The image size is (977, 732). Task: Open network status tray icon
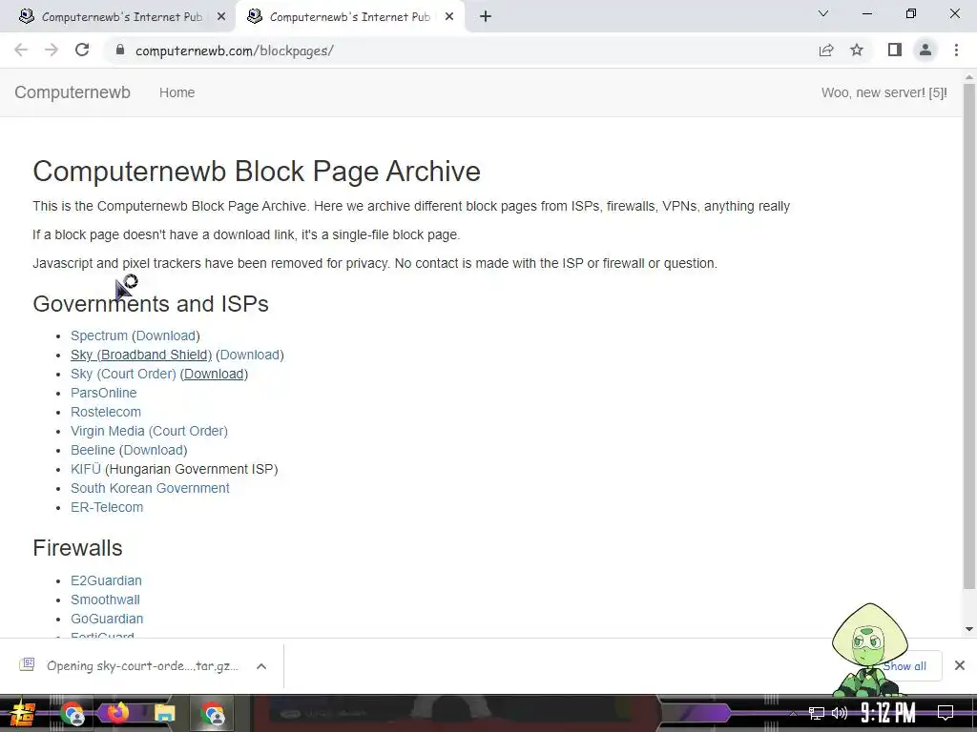817,713
